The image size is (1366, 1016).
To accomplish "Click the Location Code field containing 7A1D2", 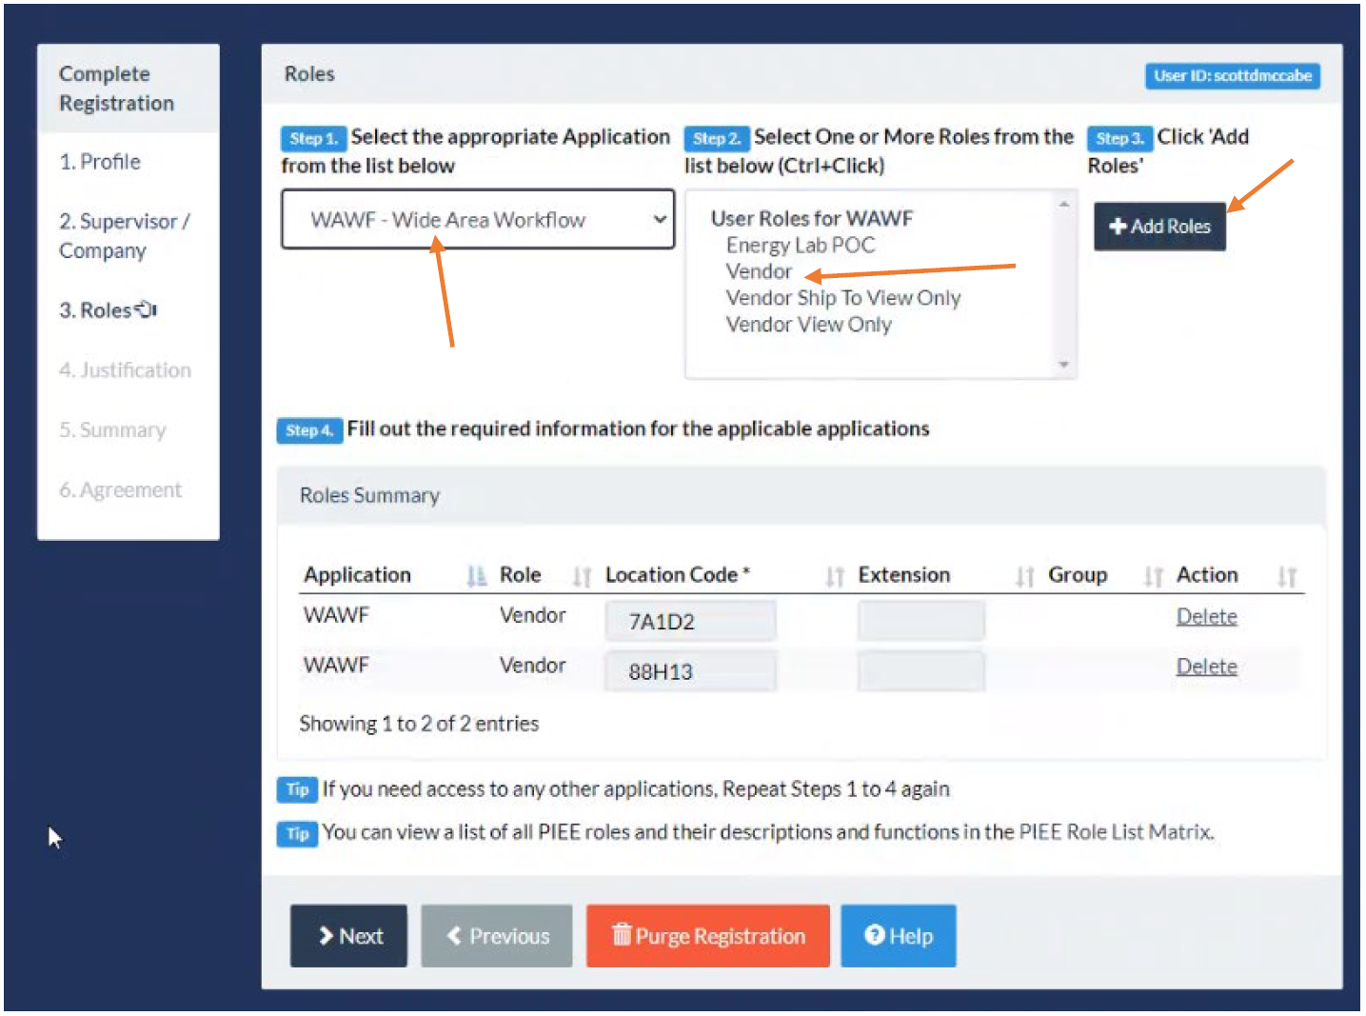I will 691,621.
